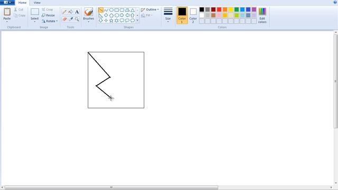The image size is (338, 190).
Task: Choose the Oval shape
Action: (x=111, y=10)
